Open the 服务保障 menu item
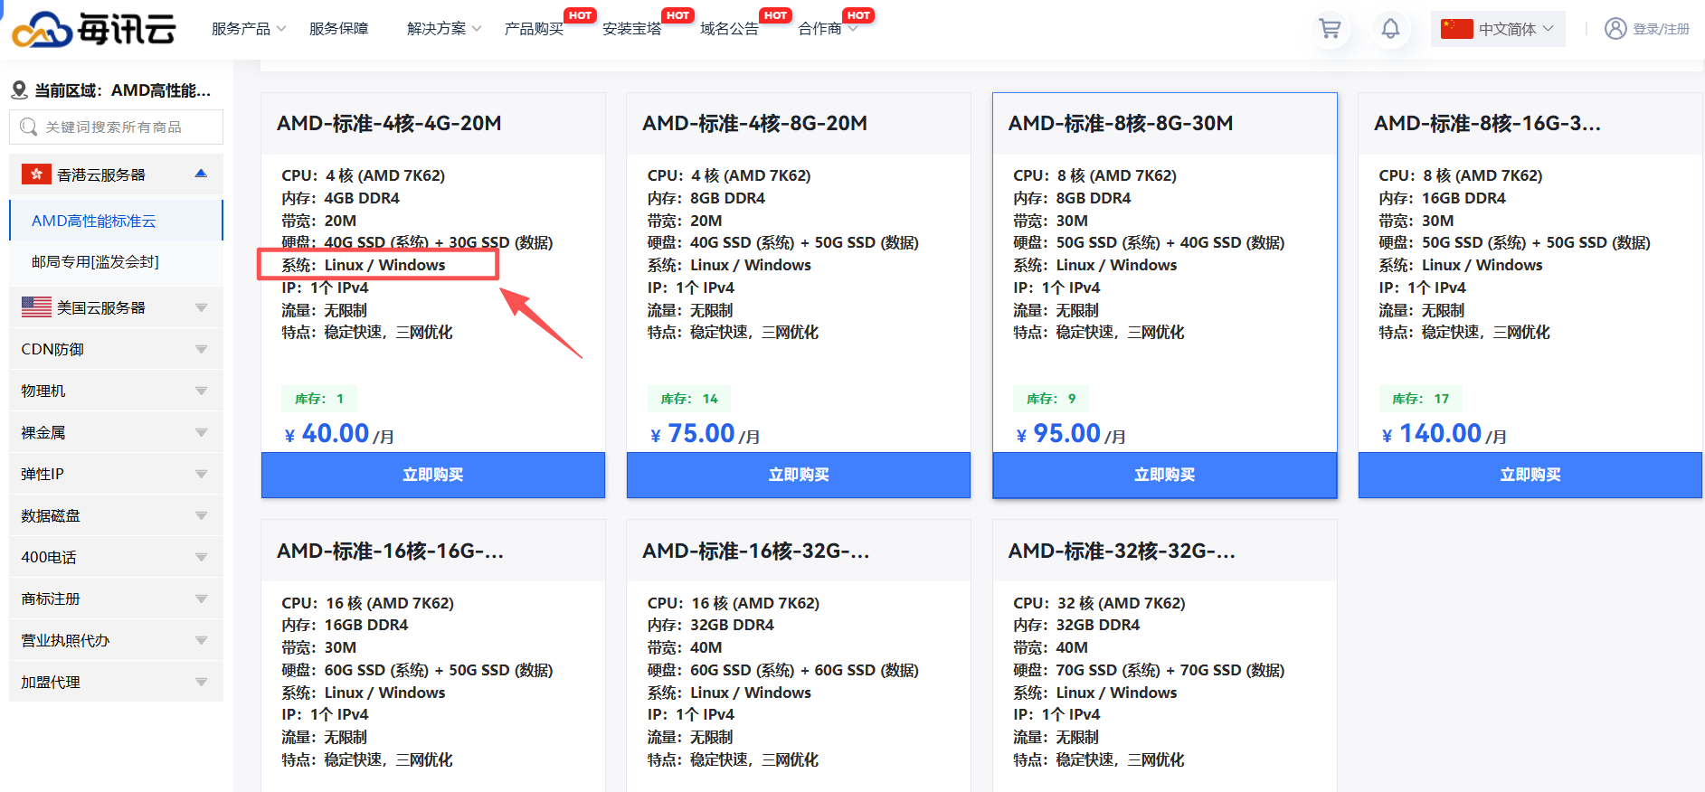The width and height of the screenshot is (1705, 792). click(x=338, y=29)
